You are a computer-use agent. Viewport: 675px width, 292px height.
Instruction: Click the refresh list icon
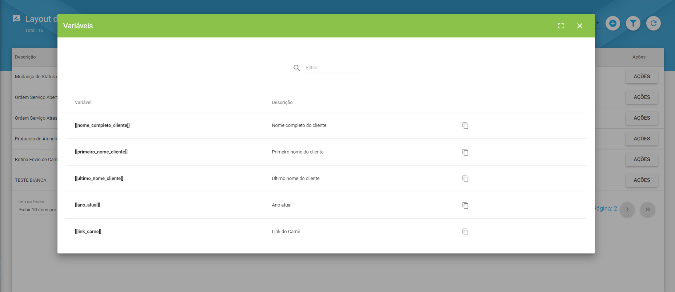pos(654,23)
